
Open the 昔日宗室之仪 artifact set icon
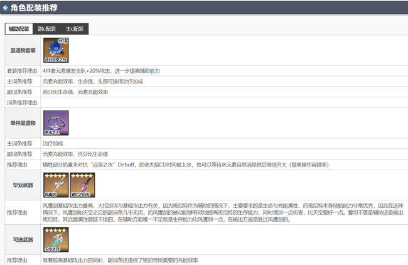pos(55,51)
